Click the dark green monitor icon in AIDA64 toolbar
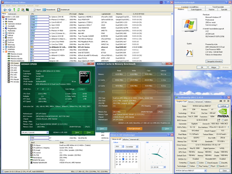Viewport: 232px width, 174px height. point(28,10)
